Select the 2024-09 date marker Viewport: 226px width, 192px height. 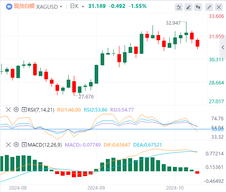[x=96, y=188]
